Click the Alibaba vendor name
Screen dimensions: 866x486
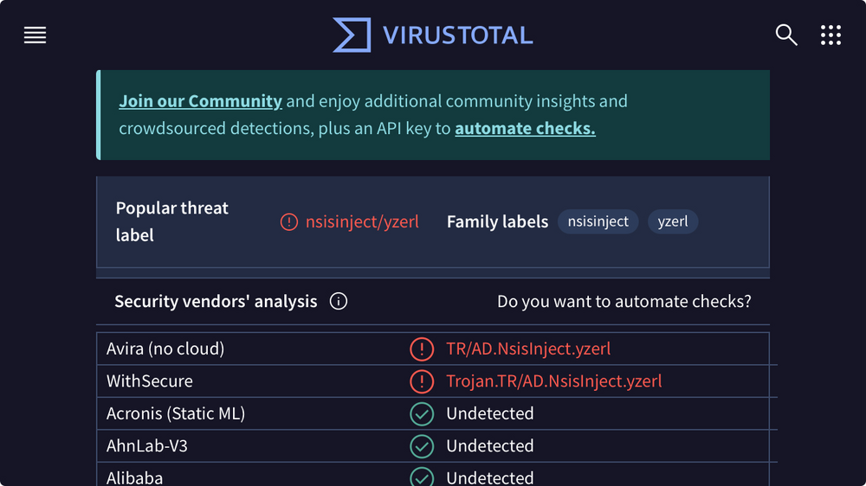(x=135, y=477)
